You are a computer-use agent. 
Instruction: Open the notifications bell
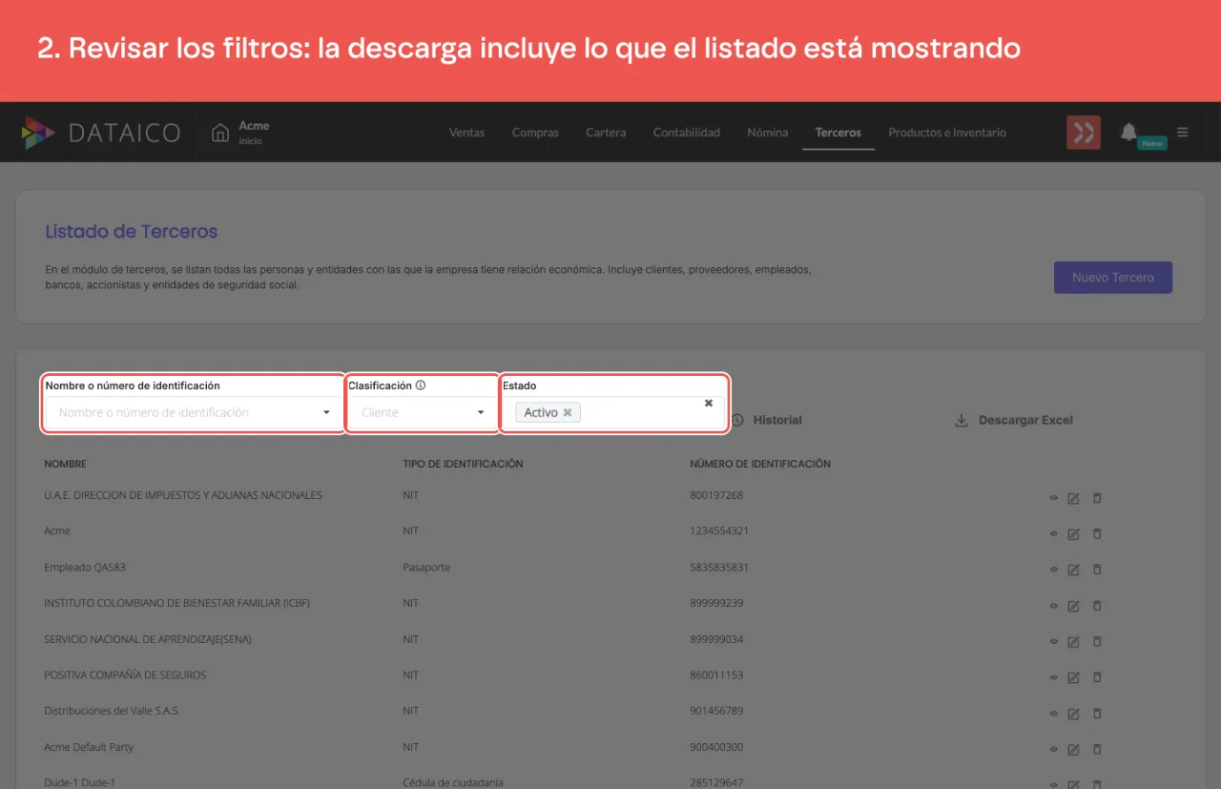tap(1128, 132)
